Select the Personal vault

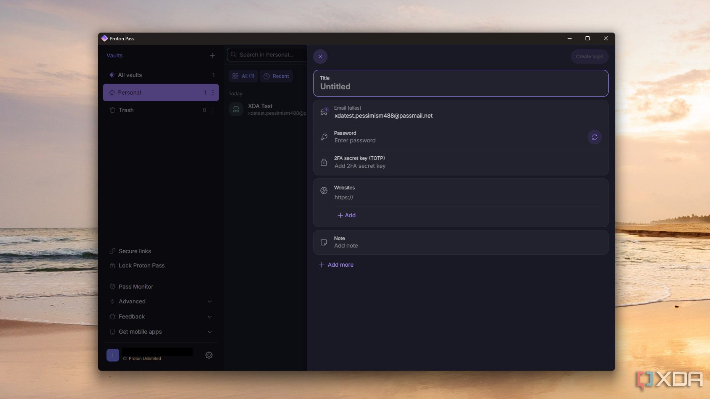pos(161,93)
